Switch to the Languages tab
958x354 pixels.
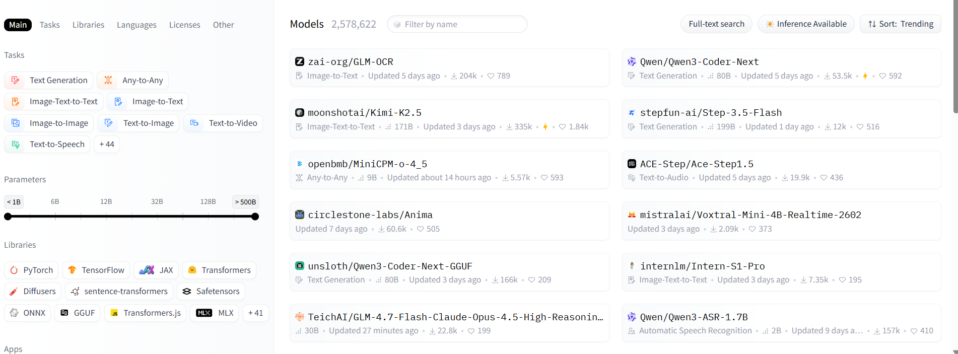pos(136,25)
